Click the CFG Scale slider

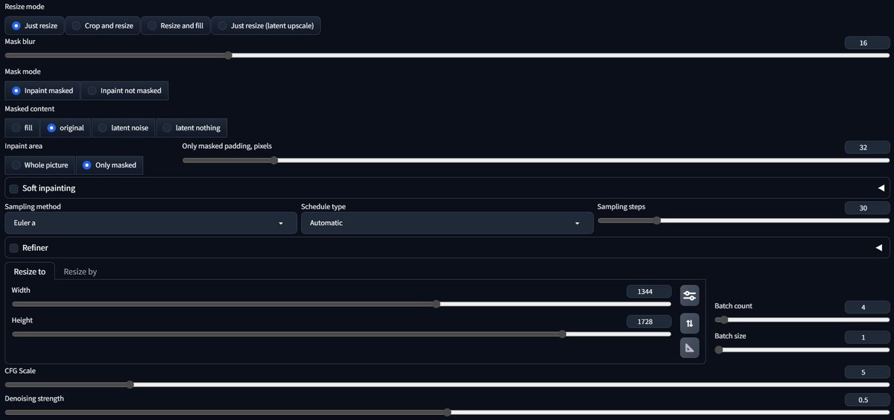447,385
